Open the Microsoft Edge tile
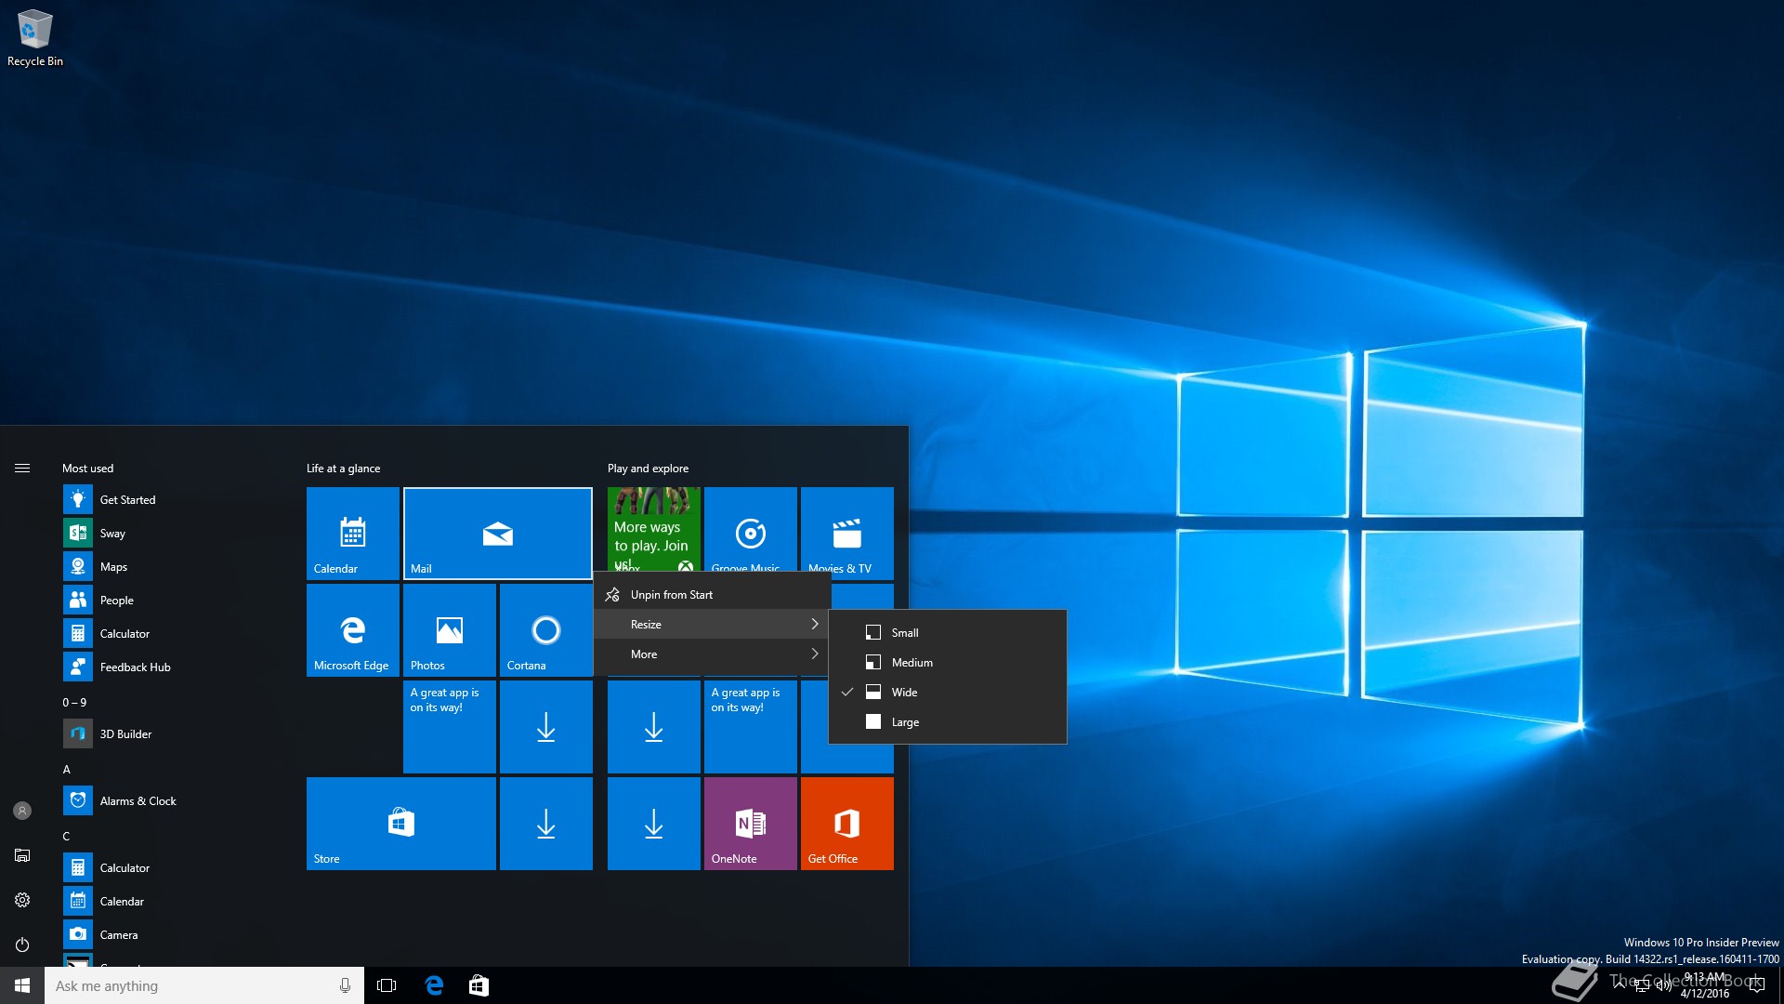 353,630
